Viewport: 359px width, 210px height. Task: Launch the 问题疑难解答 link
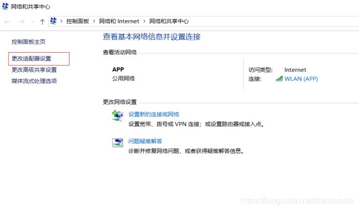(x=145, y=141)
